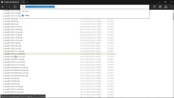174x98 pixels.
Task: Click file icon beside gradle-2.14-src.zip
Action: 4,84
